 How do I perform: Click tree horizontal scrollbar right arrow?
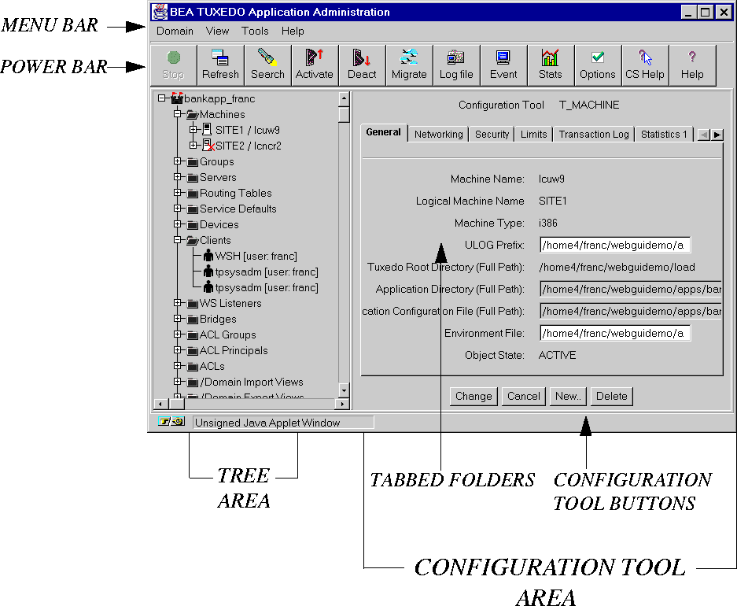pos(343,404)
